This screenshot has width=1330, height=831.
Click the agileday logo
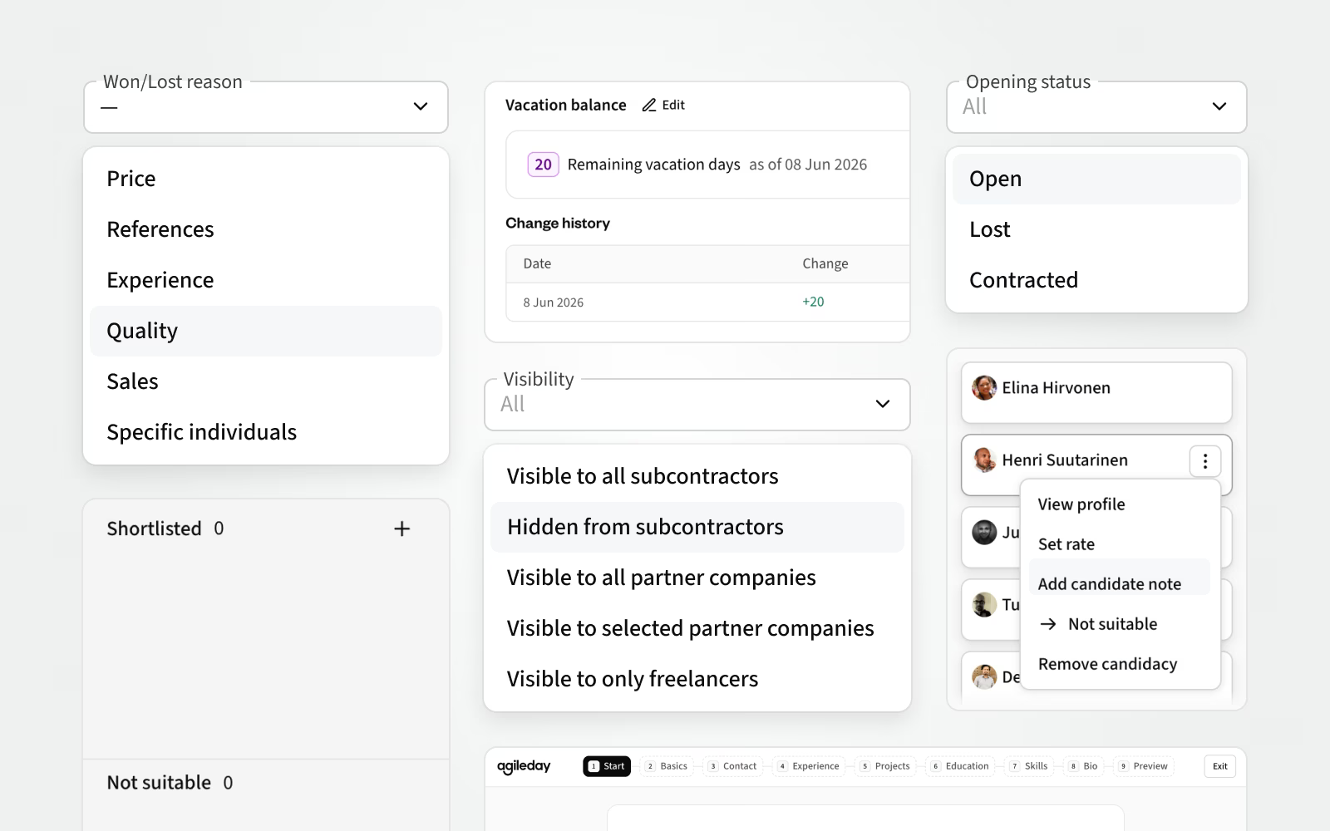point(524,766)
